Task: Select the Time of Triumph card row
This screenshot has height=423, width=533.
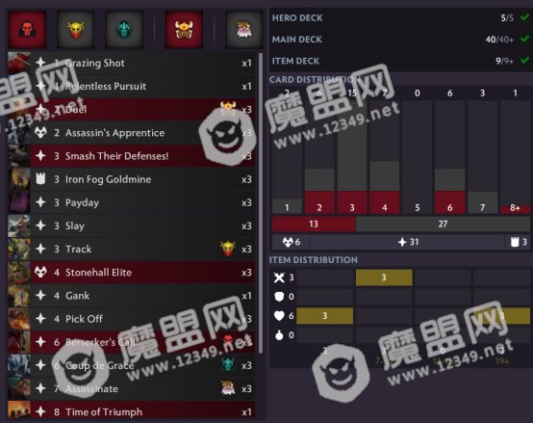Action: click(x=131, y=411)
